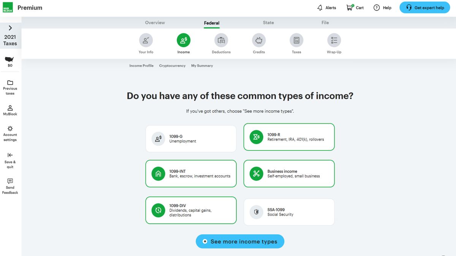
Task: Open Alerts bell in header
Action: 326,8
